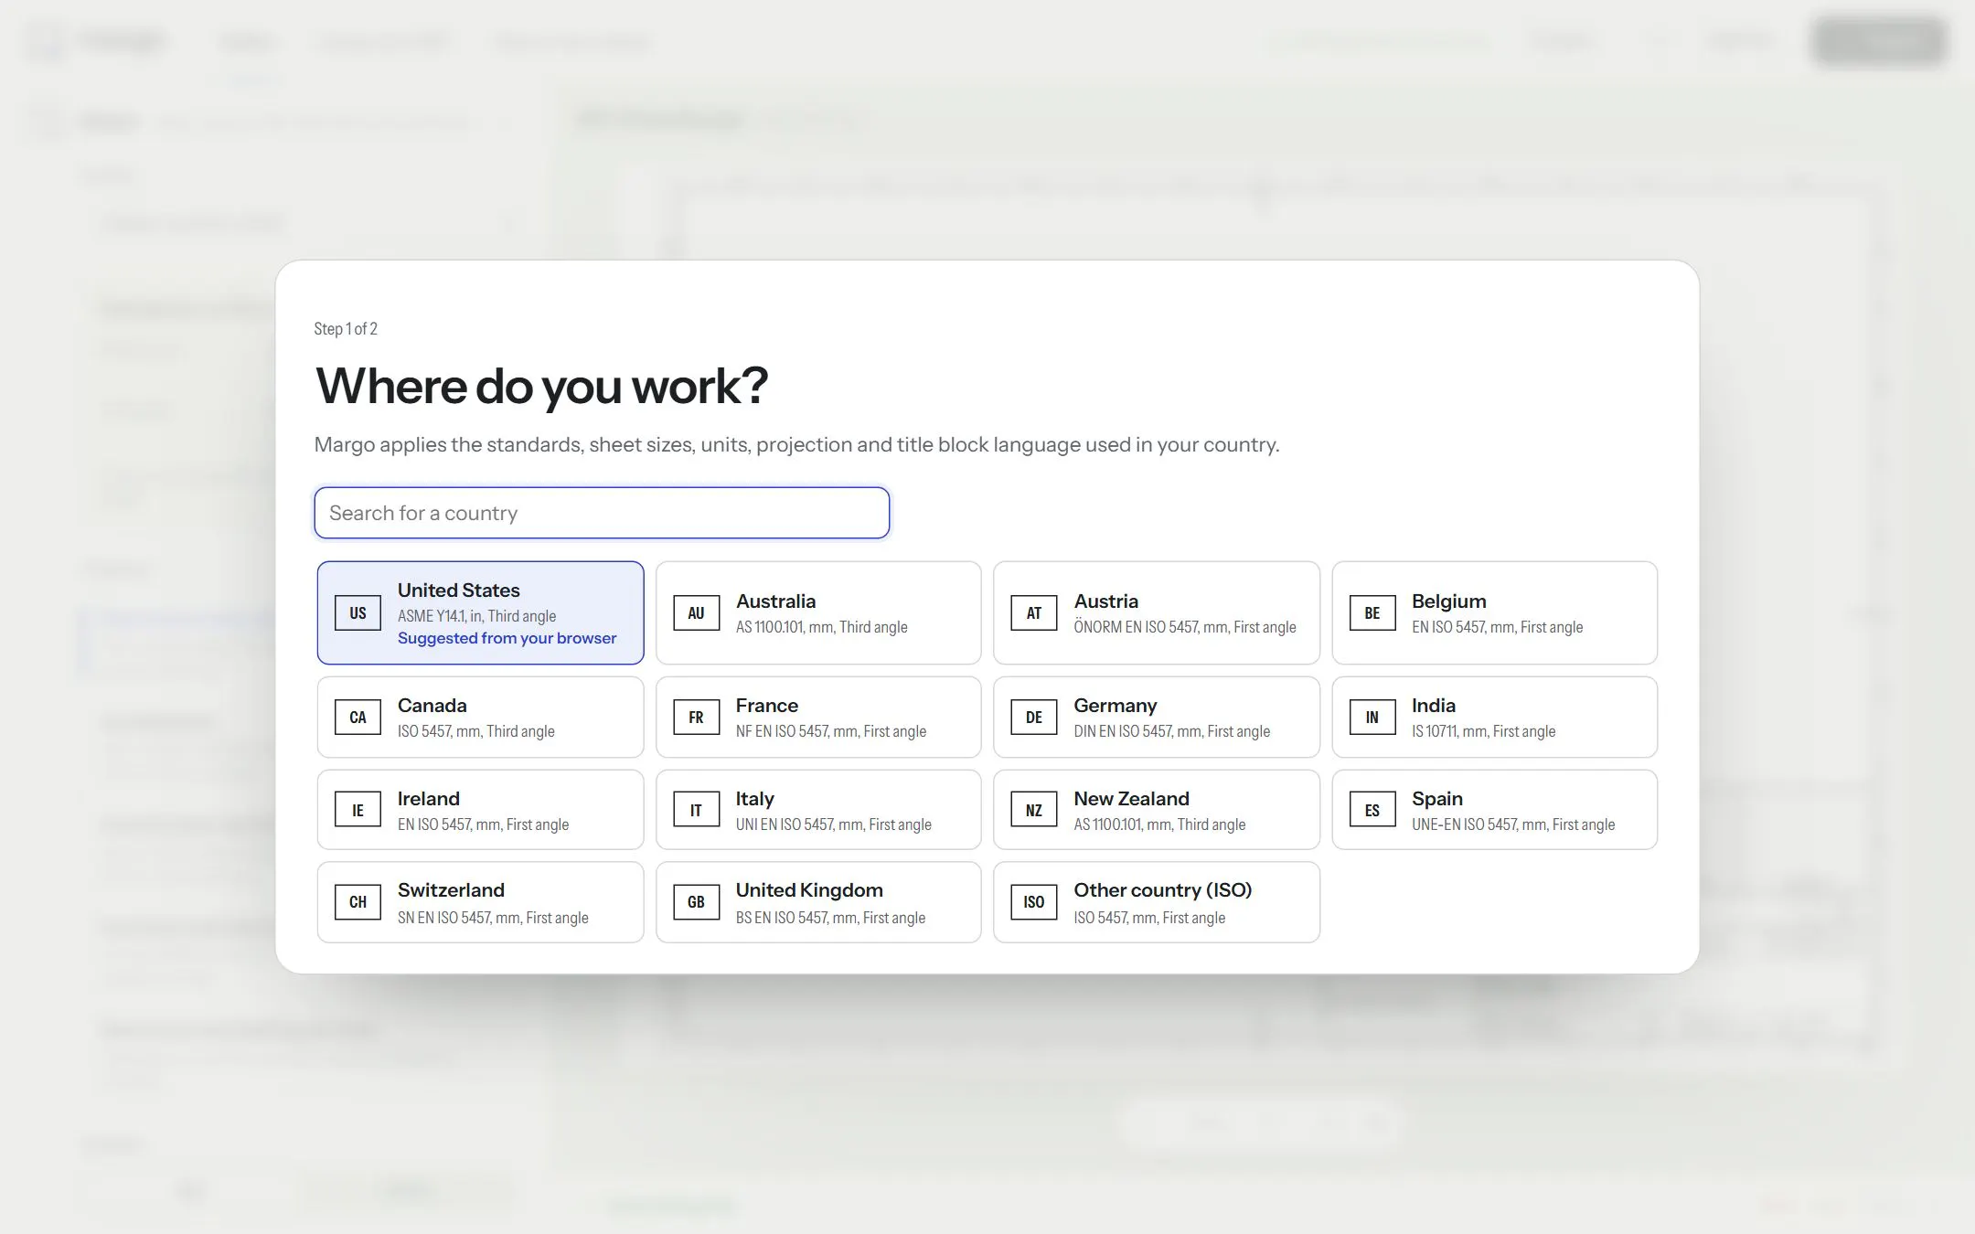The width and height of the screenshot is (1975, 1234).
Task: Click the FR country code badge
Action: (x=696, y=718)
